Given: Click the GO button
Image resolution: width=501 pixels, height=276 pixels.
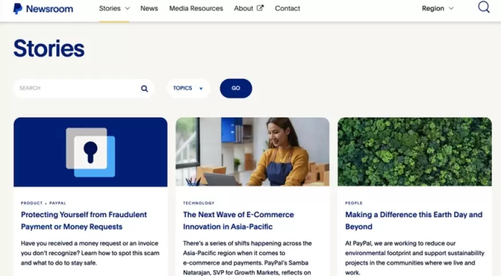Looking at the screenshot, I should [236, 88].
